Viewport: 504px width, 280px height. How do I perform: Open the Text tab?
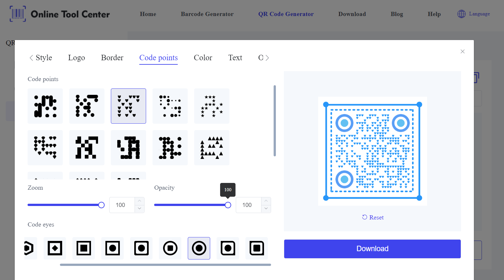[x=235, y=58]
